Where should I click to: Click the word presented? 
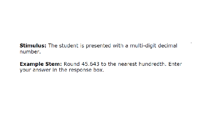pyautogui.click(x=98, y=46)
